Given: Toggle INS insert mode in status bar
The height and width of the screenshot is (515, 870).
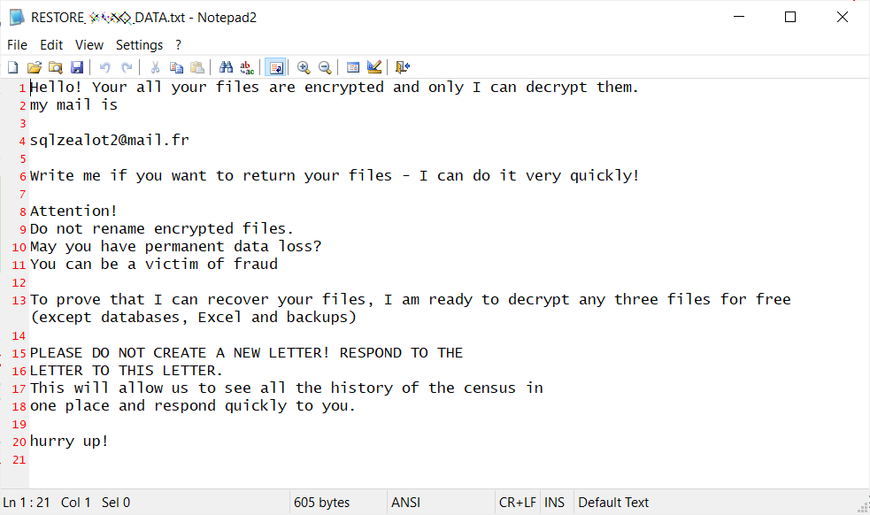Looking at the screenshot, I should pos(554,503).
